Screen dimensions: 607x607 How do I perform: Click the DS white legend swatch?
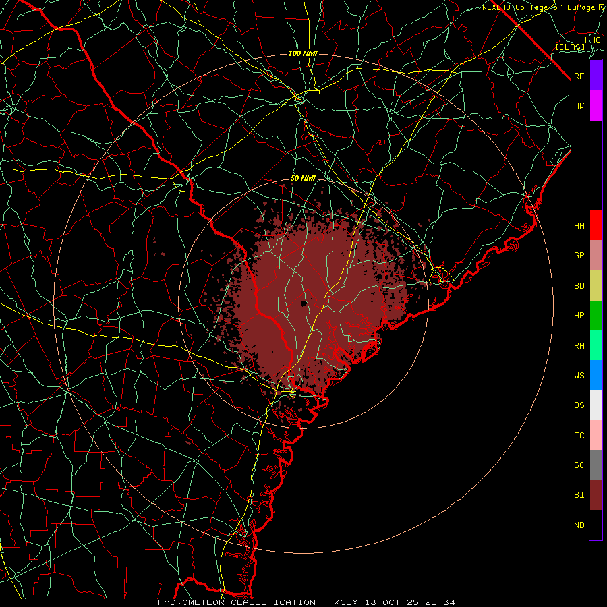click(596, 405)
